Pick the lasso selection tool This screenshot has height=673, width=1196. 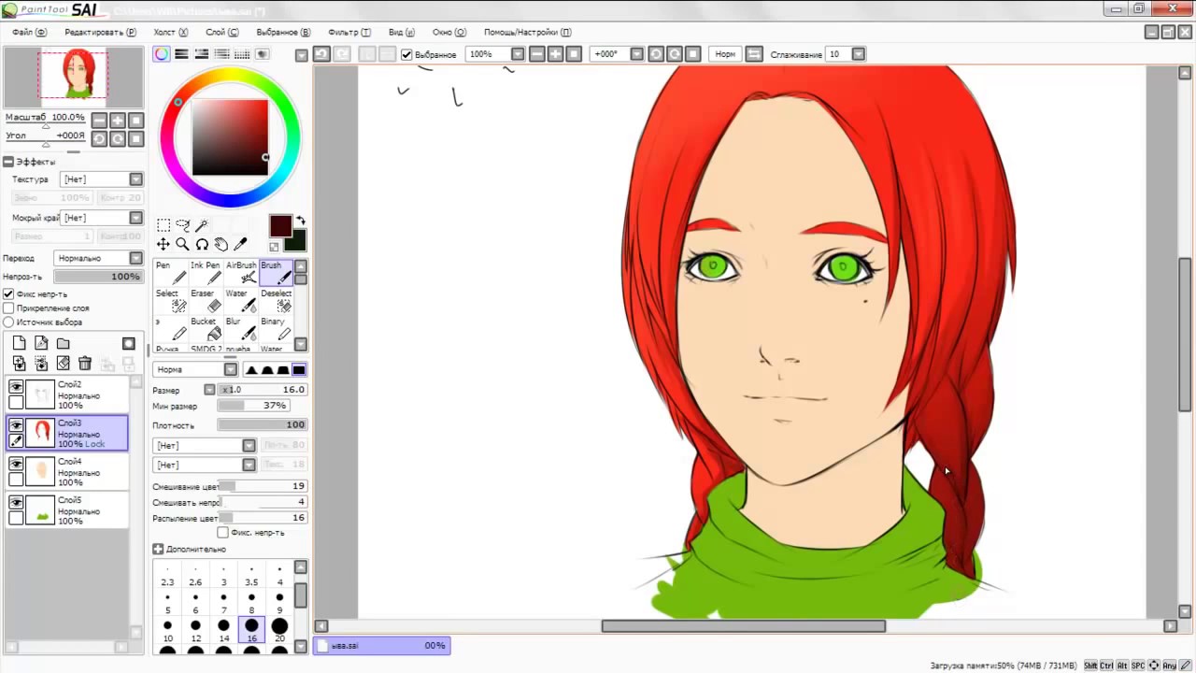182,225
